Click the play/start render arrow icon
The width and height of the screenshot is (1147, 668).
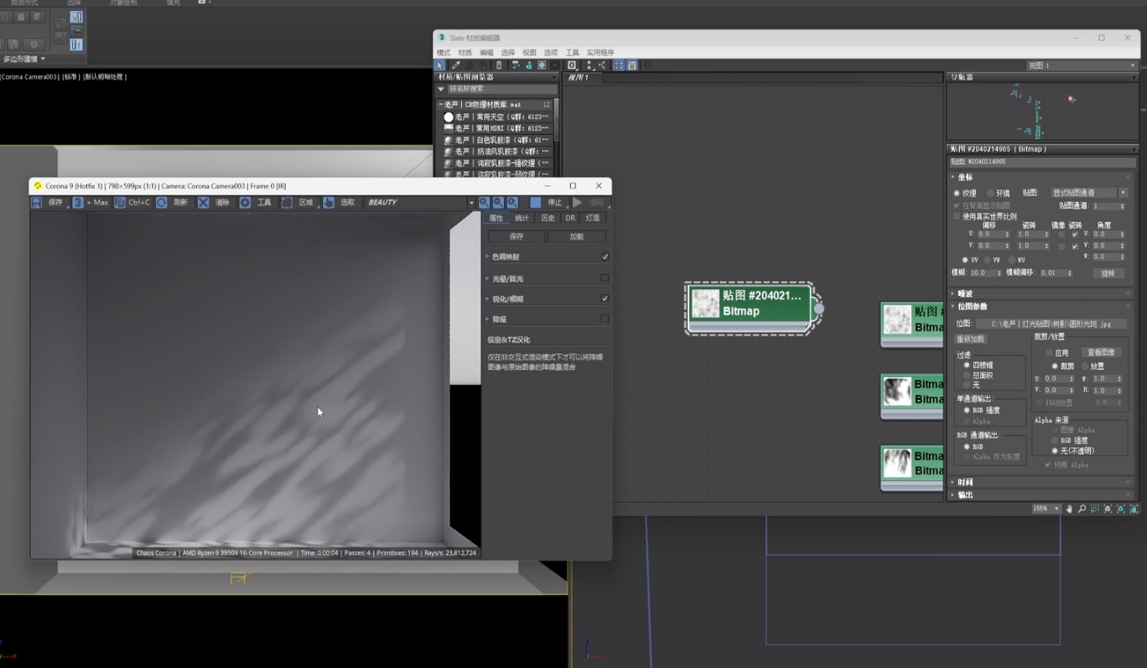tap(578, 203)
